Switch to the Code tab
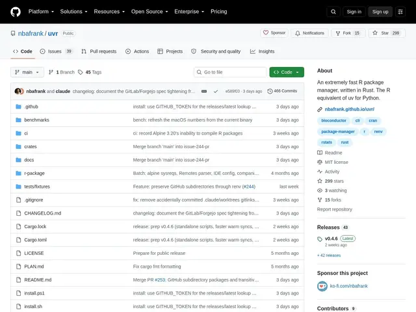Viewport: 416px width, 312px height. pos(23,51)
